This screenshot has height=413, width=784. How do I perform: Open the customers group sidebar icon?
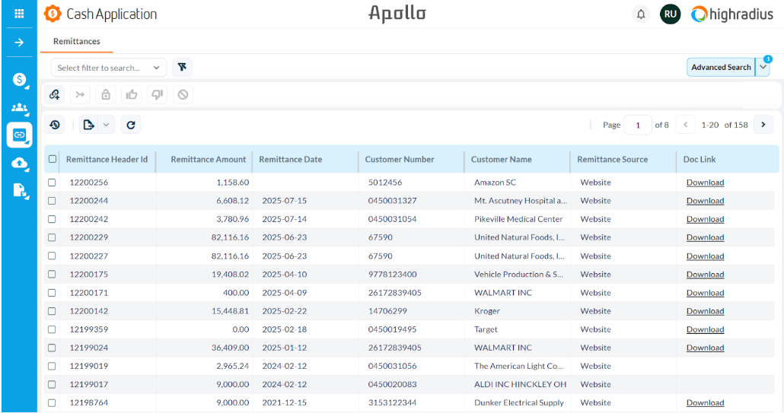(20, 107)
